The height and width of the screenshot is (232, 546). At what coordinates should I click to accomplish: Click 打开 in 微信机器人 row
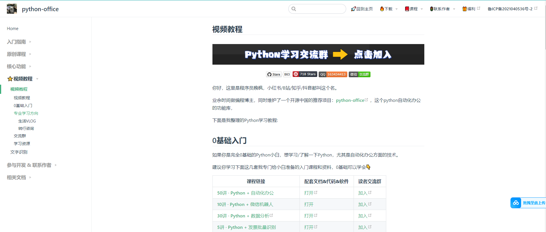309,205
